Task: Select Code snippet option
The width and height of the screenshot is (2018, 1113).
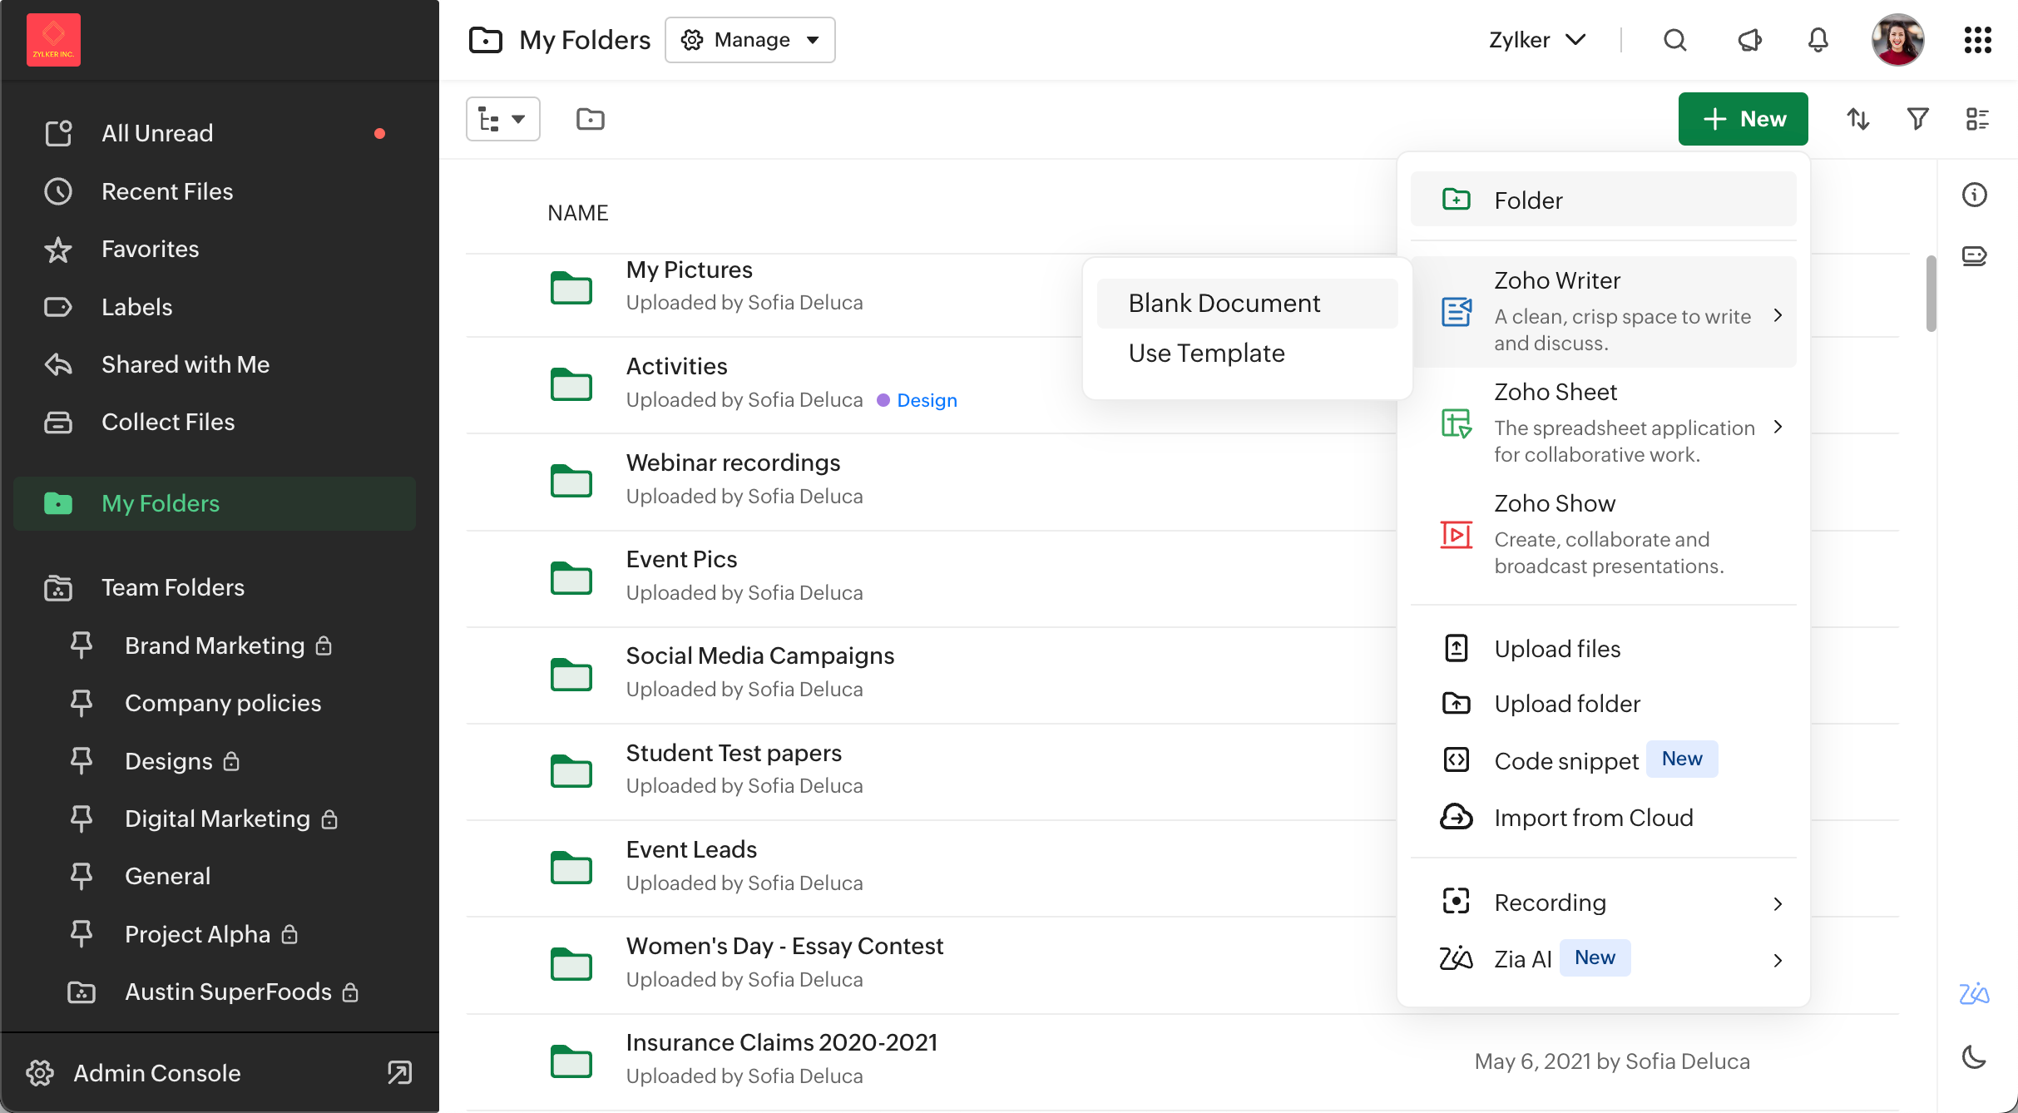Action: [1603, 759]
